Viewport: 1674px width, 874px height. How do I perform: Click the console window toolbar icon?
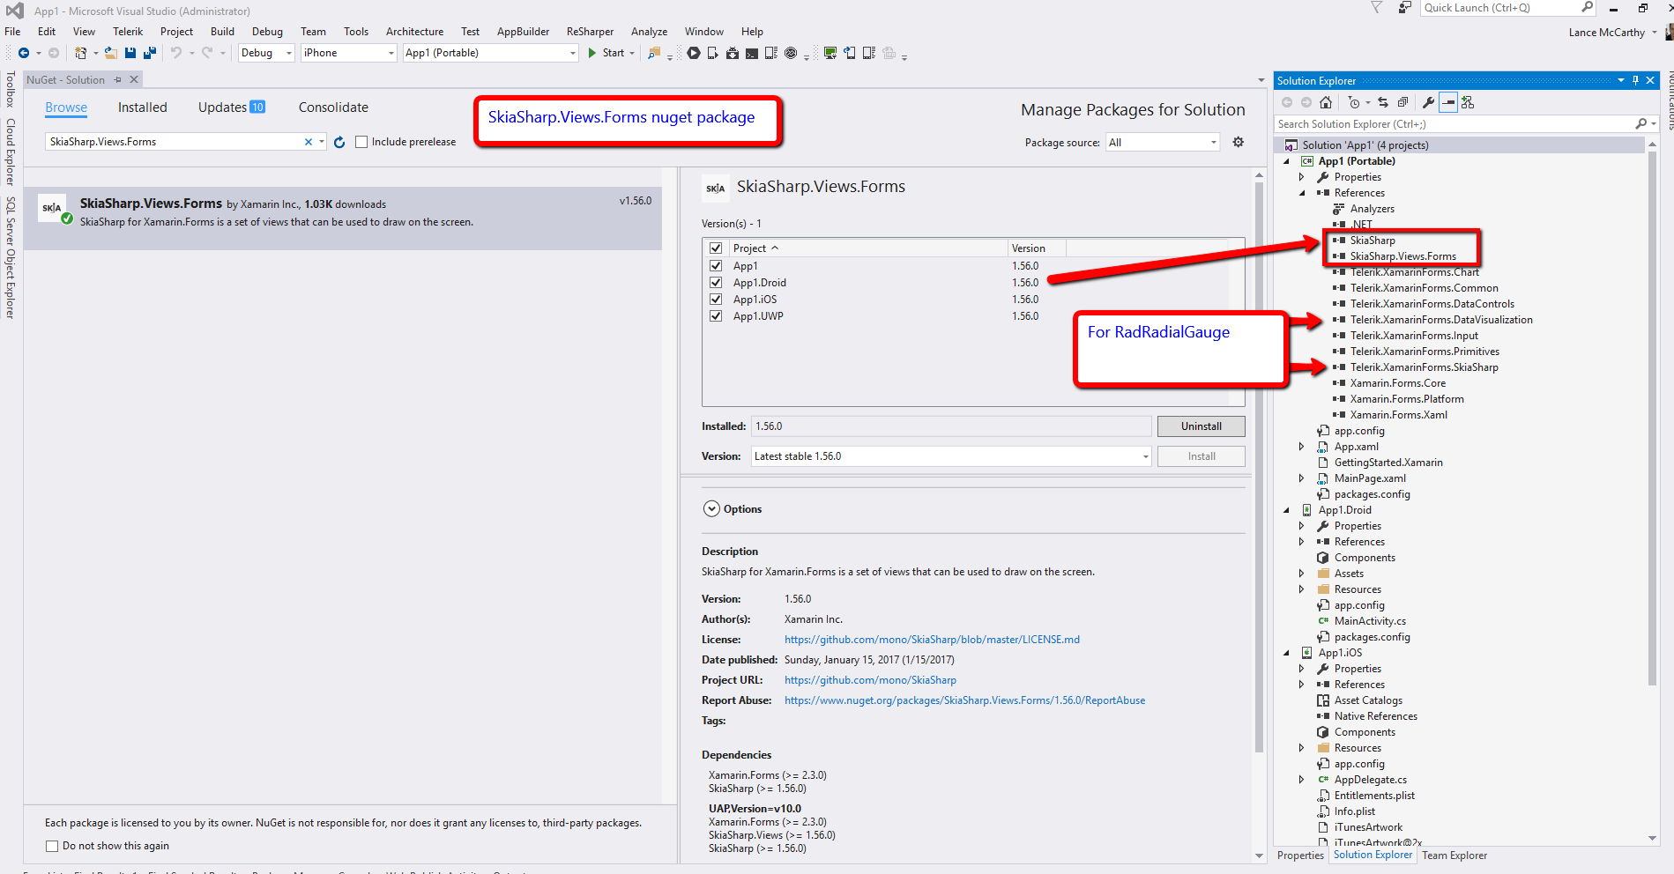click(x=752, y=53)
